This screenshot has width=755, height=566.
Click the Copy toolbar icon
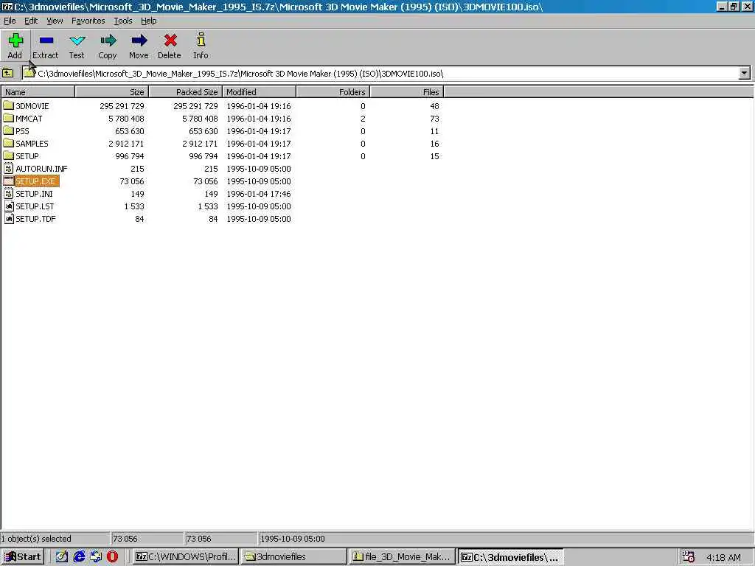pos(108,41)
